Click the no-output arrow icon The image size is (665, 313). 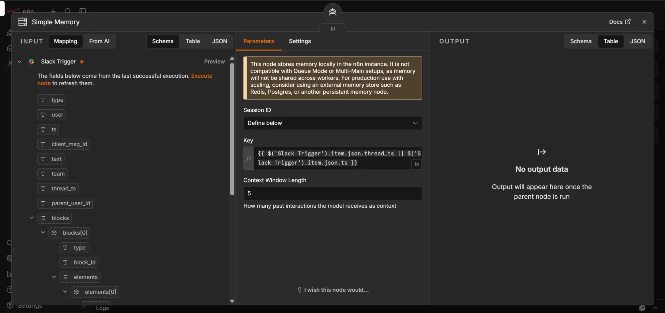coord(542,152)
